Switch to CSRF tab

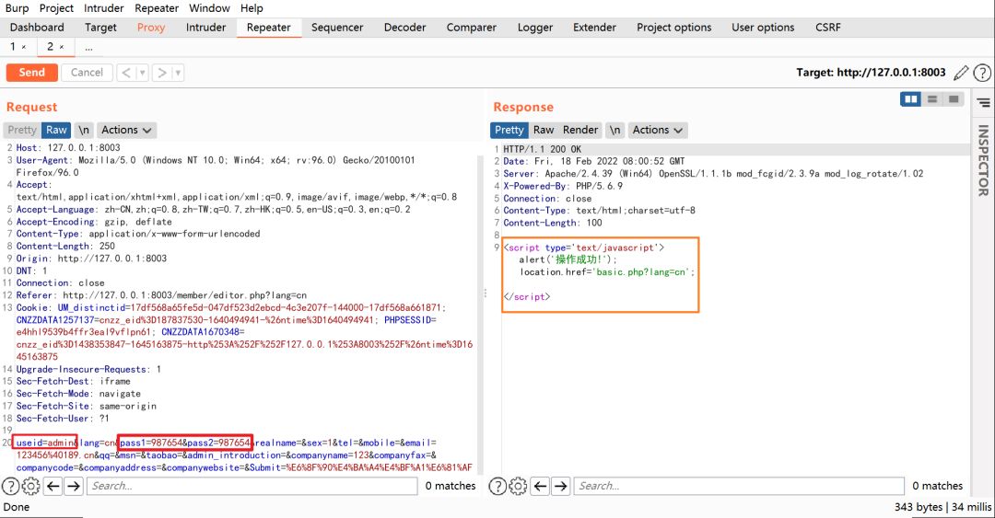(828, 28)
